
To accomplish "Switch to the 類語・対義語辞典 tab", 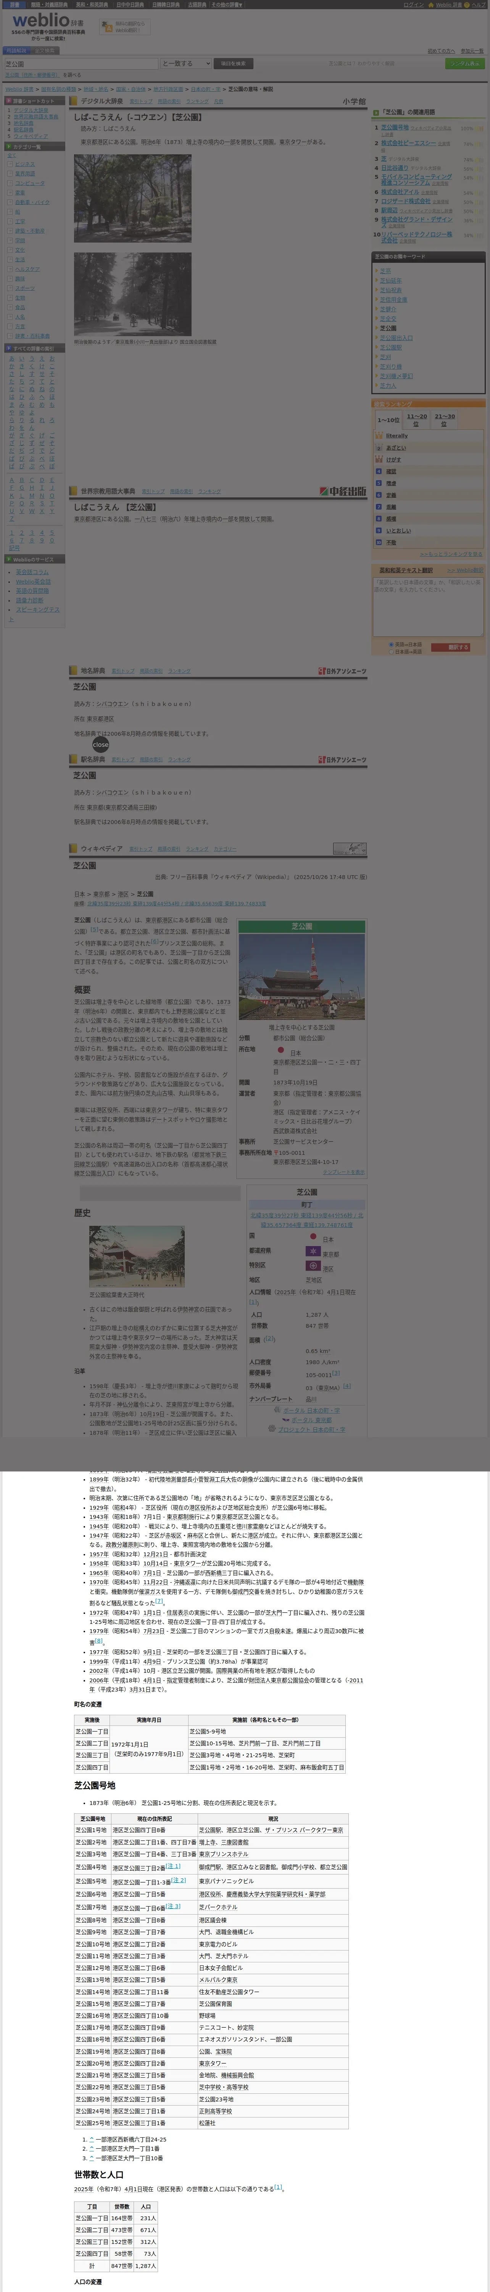I will [49, 5].
